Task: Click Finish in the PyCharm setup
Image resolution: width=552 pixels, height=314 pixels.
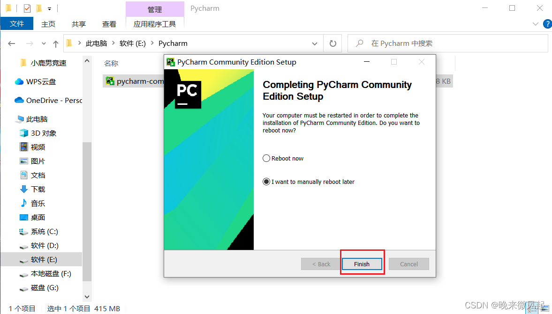Action: click(x=362, y=264)
